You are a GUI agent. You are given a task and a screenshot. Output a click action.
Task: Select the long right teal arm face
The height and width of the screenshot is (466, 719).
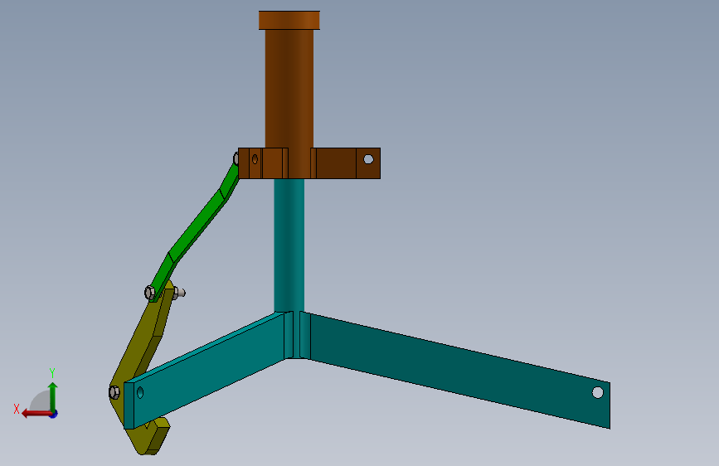[460, 371]
